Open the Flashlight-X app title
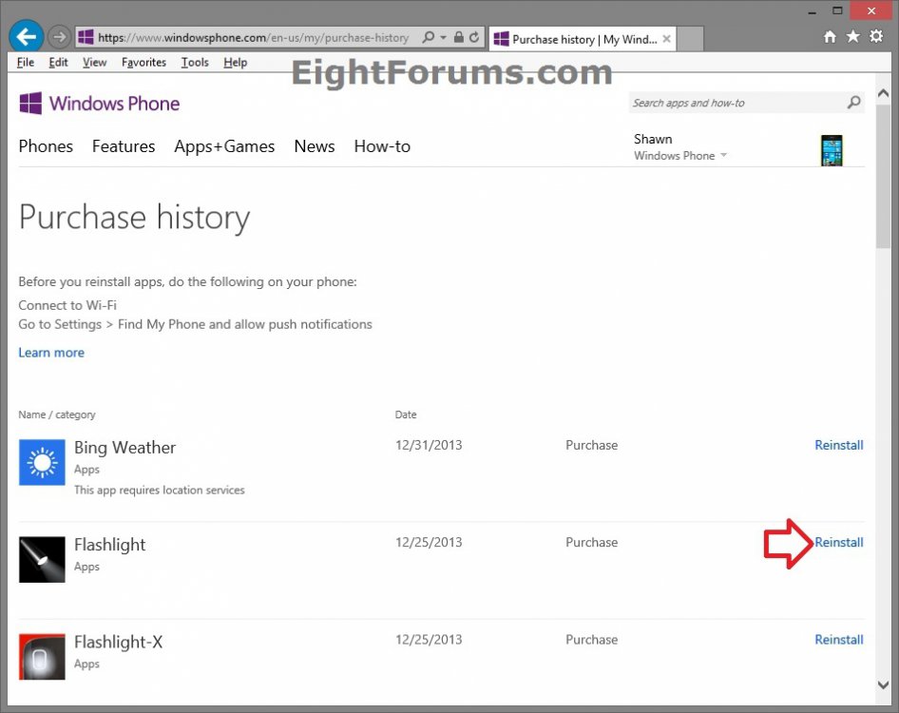899x713 pixels. coord(119,642)
